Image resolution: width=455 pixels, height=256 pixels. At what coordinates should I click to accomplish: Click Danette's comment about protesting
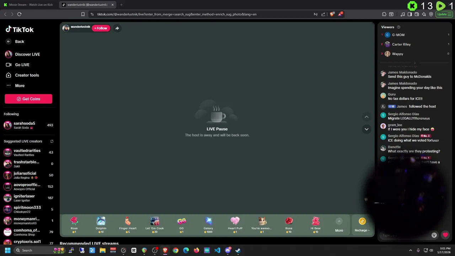click(414, 151)
